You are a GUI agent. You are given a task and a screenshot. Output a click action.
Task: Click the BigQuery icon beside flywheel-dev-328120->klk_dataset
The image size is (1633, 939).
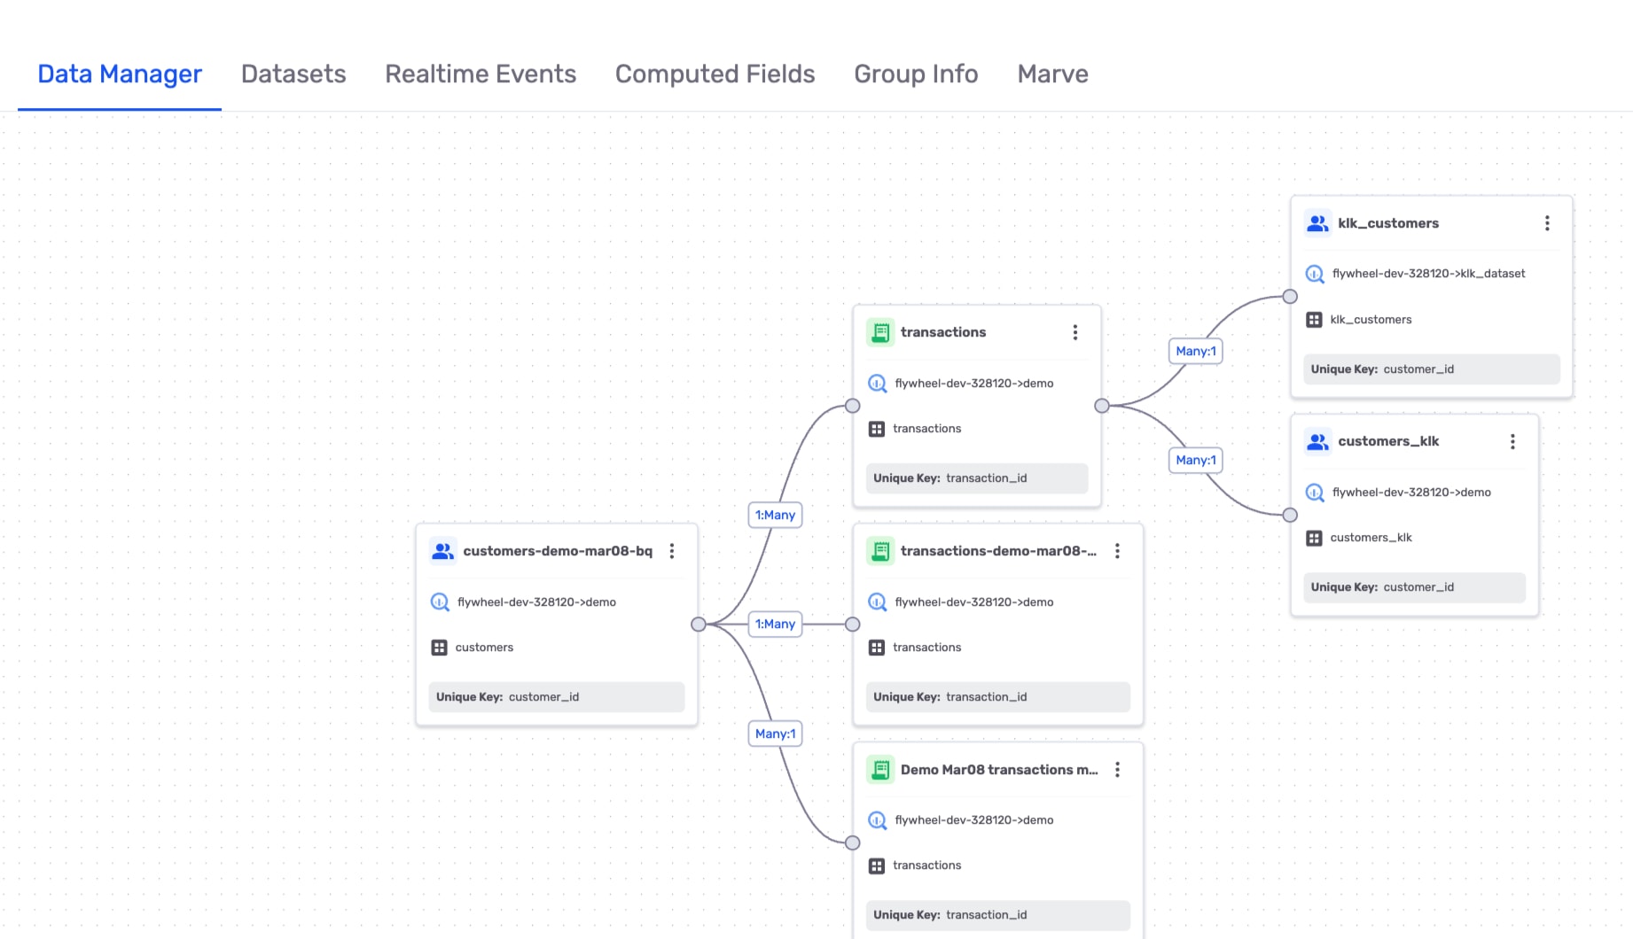(x=1315, y=274)
